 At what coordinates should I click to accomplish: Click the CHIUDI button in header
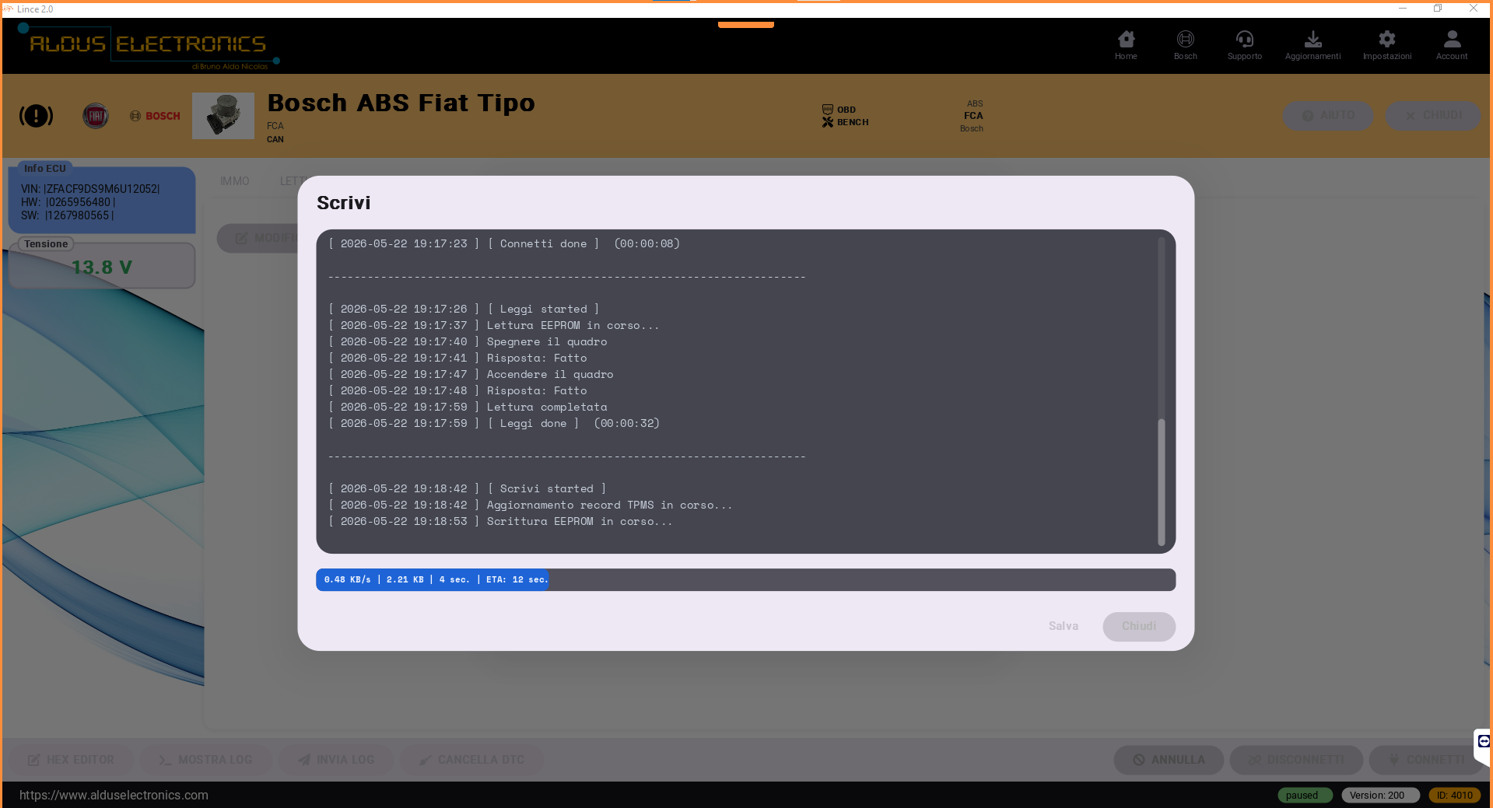(1433, 115)
